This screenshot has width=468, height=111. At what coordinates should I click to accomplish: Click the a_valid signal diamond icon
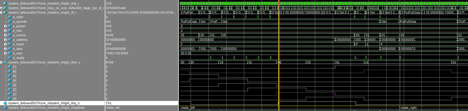pyautogui.click(x=10, y=17)
